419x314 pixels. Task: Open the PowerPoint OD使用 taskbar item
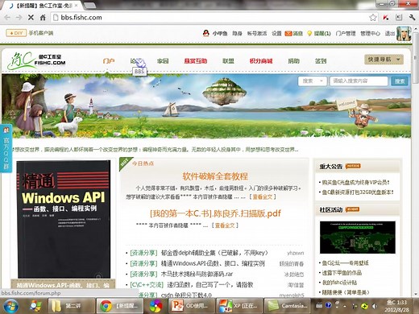click(x=191, y=306)
